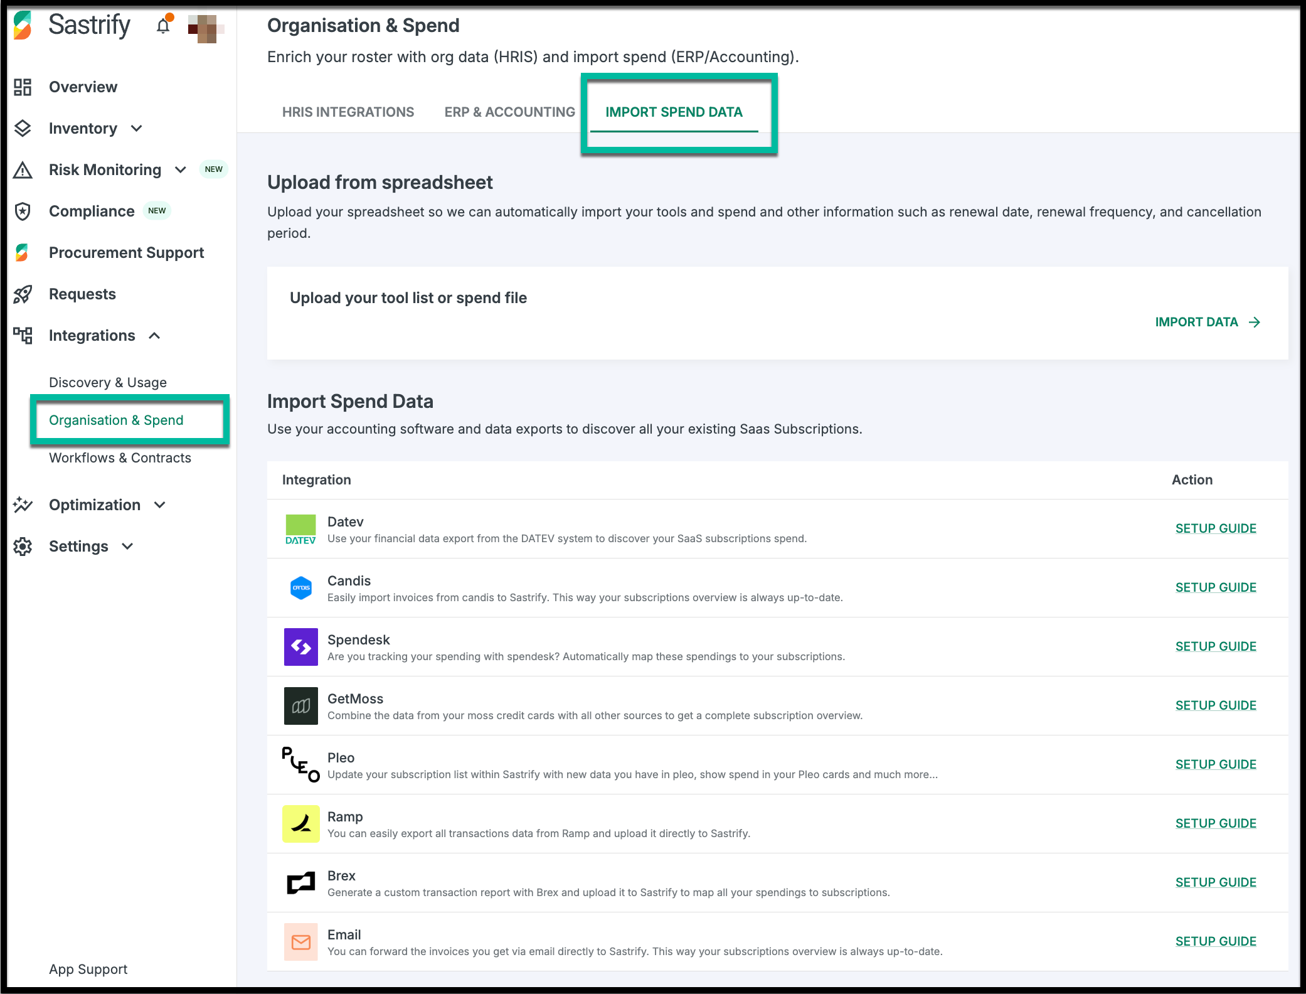The width and height of the screenshot is (1306, 994).
Task: Open the Ramp setup guide
Action: [1216, 823]
